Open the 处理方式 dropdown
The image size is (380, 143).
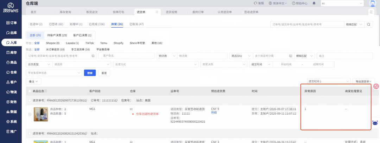tap(156, 65)
